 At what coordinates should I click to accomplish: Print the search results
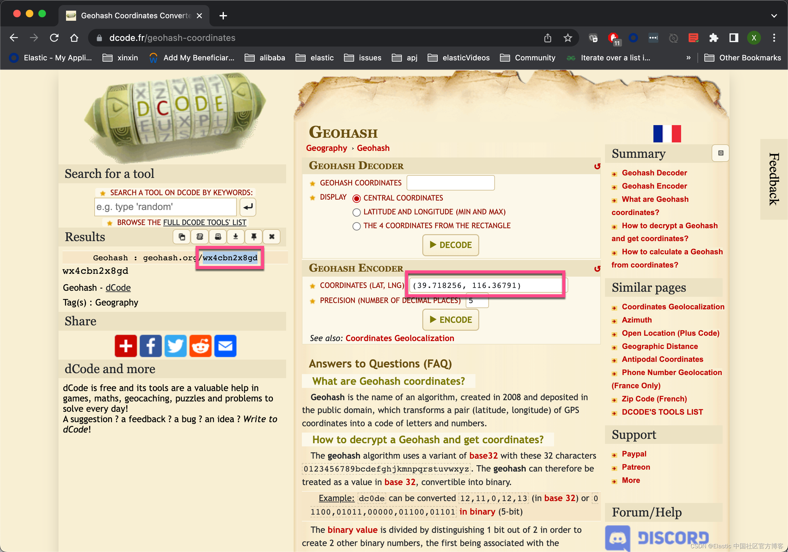click(x=218, y=237)
